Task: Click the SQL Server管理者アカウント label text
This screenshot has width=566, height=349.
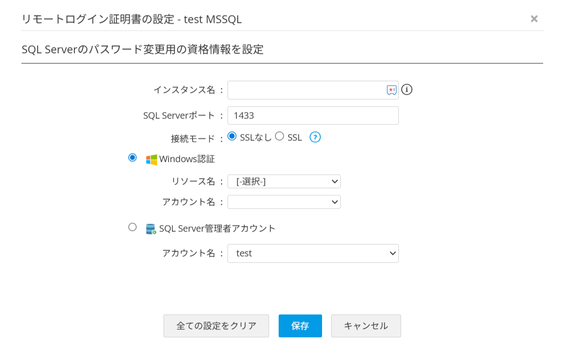Action: pyautogui.click(x=217, y=228)
